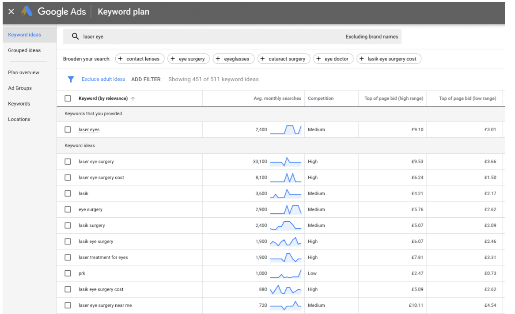515x314 pixels.
Task: Add 'contact lenses' plus chip
Action: click(140, 59)
